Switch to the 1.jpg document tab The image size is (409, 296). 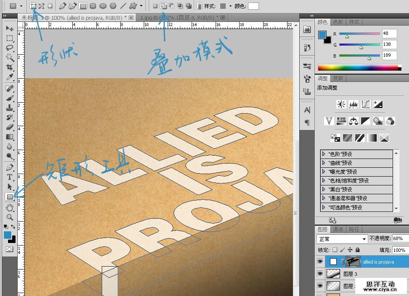[x=179, y=18]
